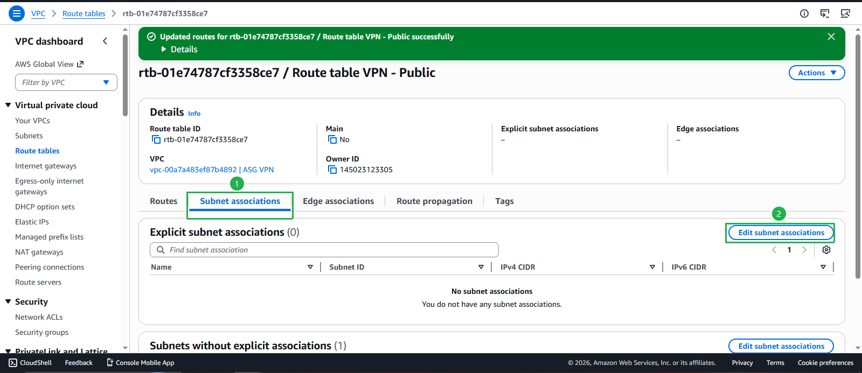
Task: Open the Privacy footer link
Action: [x=742, y=363]
